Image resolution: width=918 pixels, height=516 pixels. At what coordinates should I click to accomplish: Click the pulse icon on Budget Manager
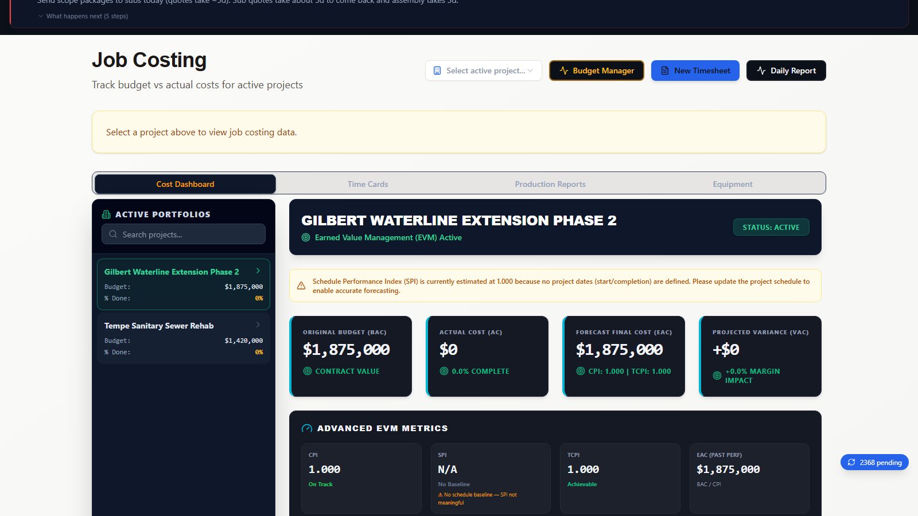coord(564,71)
